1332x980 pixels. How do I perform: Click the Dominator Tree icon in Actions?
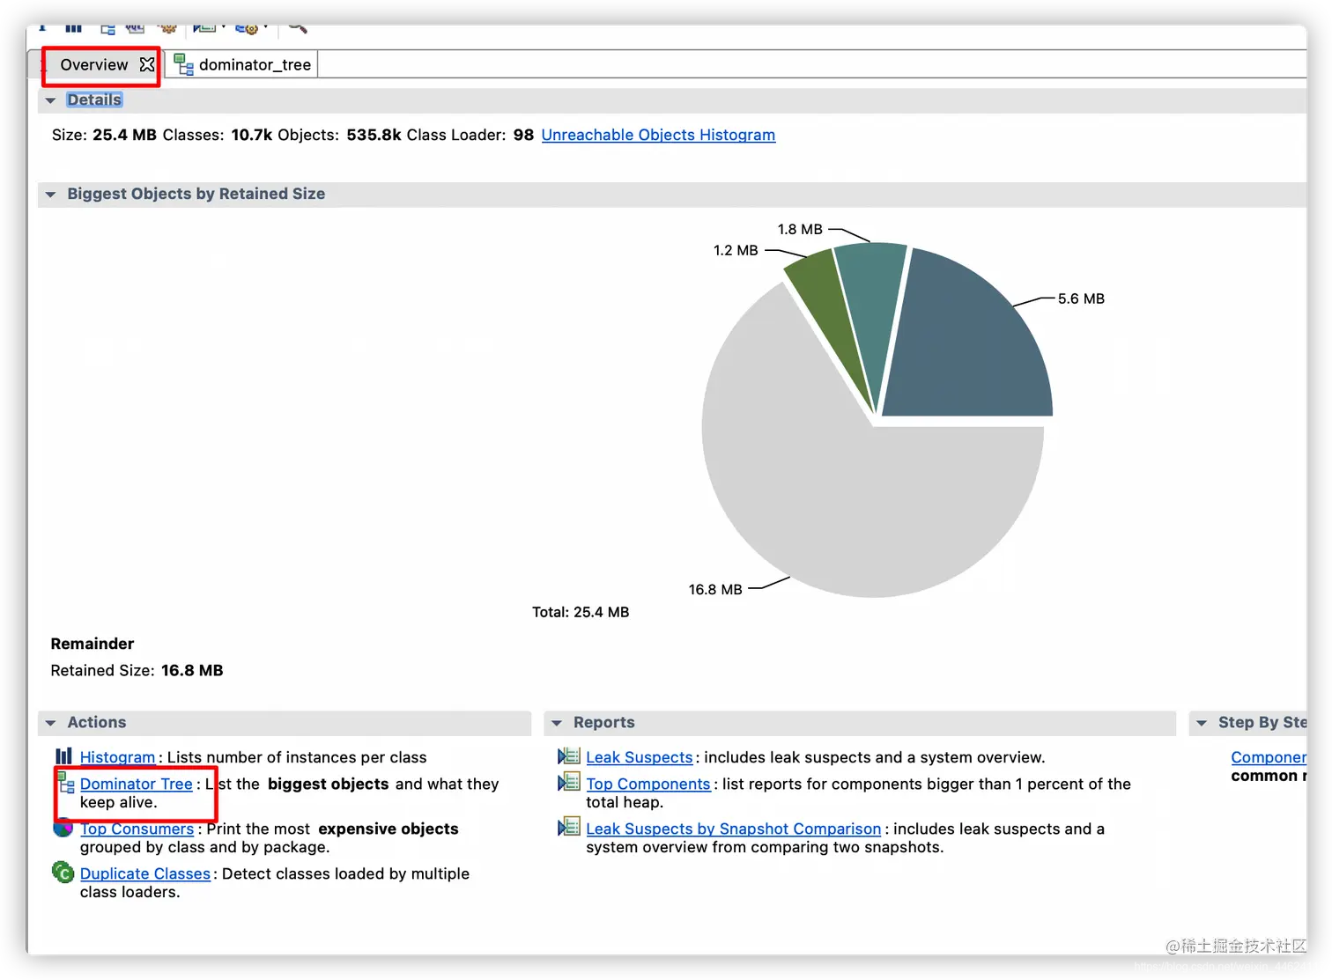pyautogui.click(x=66, y=781)
